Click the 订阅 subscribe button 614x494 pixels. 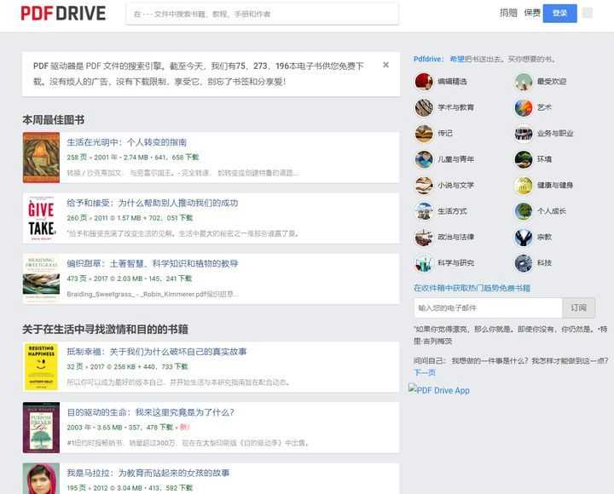click(578, 307)
